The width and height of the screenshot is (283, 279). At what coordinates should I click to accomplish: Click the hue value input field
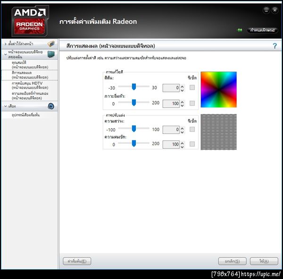pyautogui.click(x=171, y=88)
